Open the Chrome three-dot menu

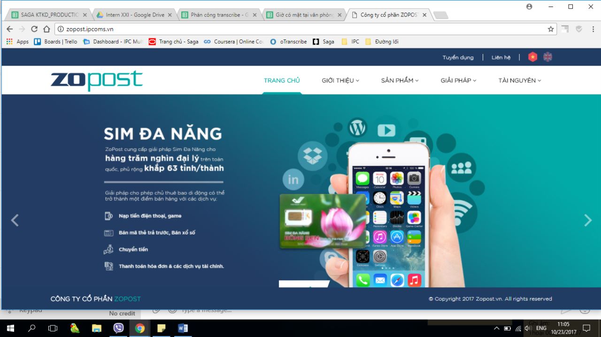click(x=593, y=29)
